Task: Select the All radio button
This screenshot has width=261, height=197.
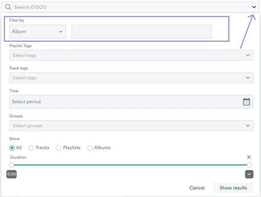Action: (x=12, y=148)
